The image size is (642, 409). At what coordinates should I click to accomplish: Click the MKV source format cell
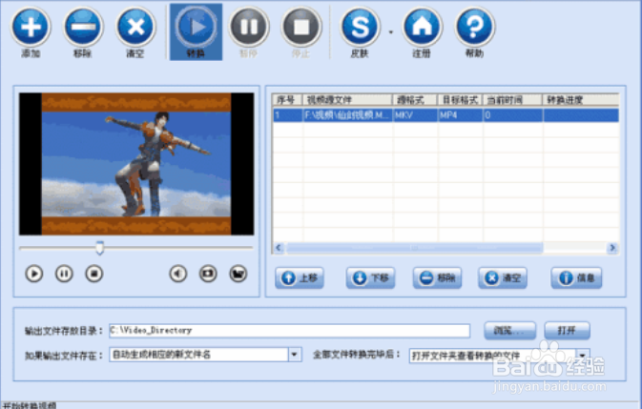[x=416, y=115]
